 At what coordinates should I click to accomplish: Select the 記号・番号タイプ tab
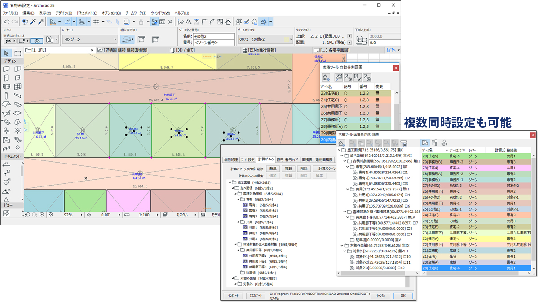pos(287,160)
